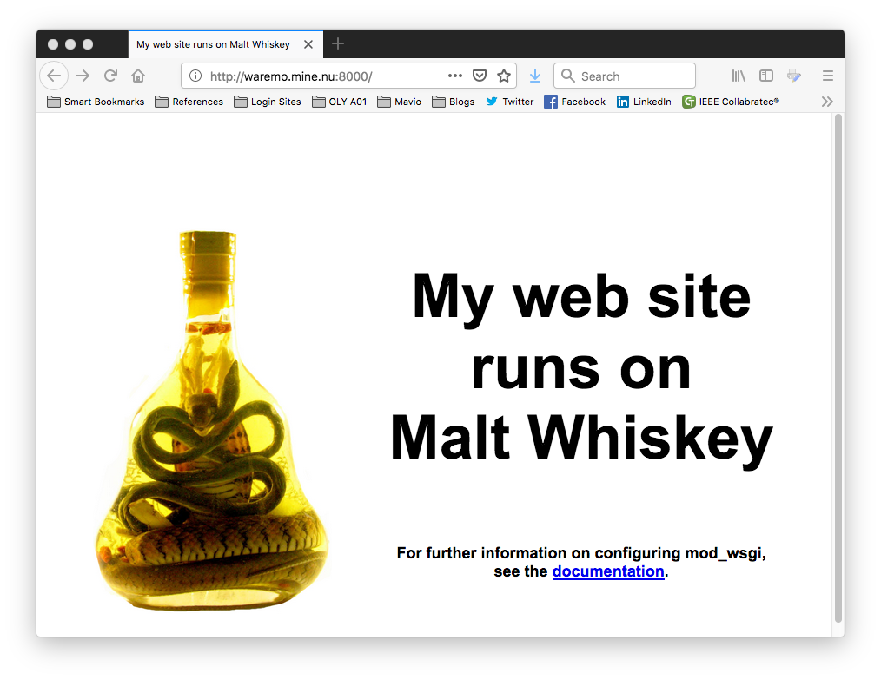
Task: Follow the documentation link
Action: [608, 571]
